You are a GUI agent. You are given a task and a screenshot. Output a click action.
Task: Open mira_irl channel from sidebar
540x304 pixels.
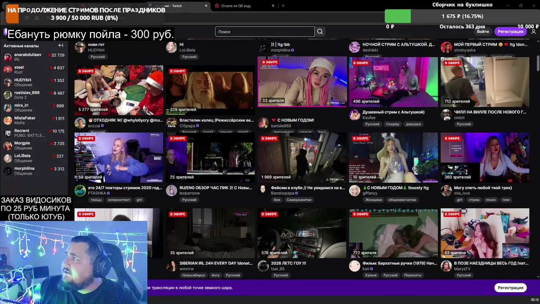pyautogui.click(x=34, y=108)
